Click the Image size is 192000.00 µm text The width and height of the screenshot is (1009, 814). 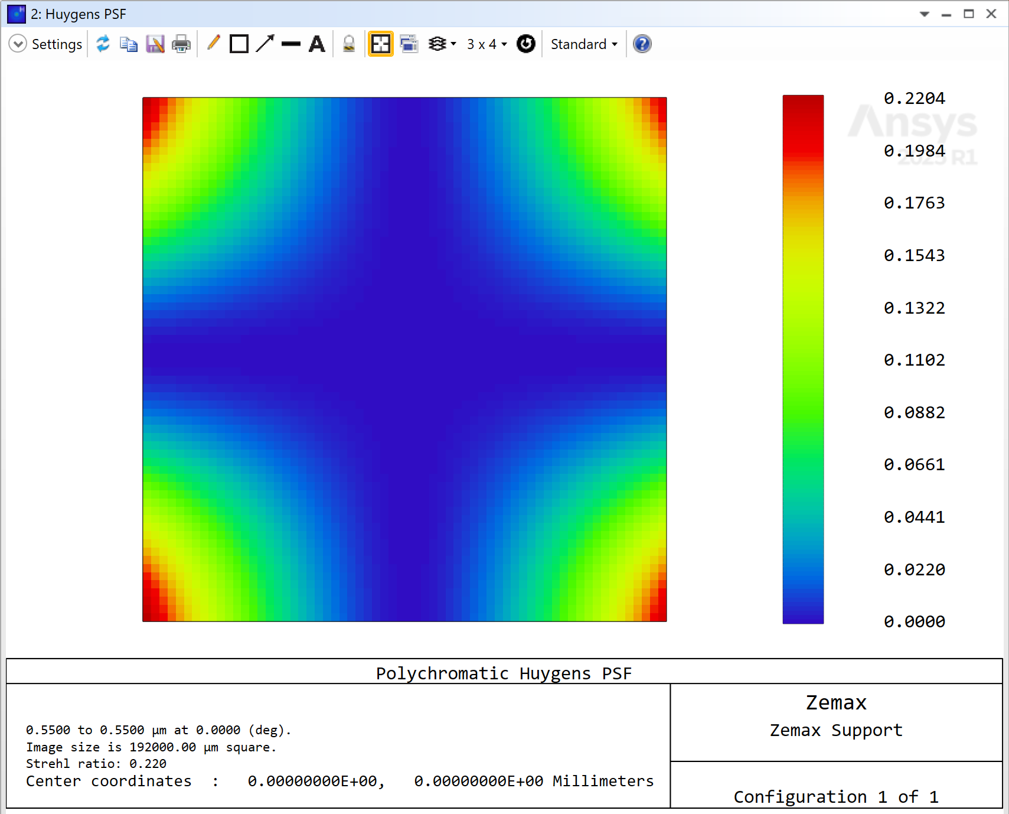pyautogui.click(x=151, y=747)
